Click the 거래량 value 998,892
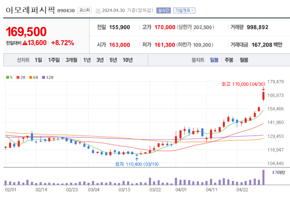Image resolution: width=290 pixels, height=199 pixels. tap(258, 27)
